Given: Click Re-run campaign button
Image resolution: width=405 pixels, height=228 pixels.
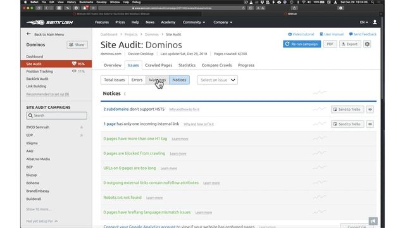Looking at the screenshot, I should (x=302, y=44).
